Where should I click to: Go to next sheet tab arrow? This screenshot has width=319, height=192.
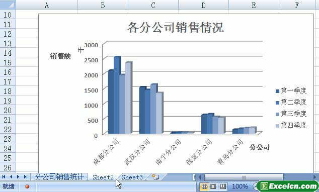click(x=18, y=177)
